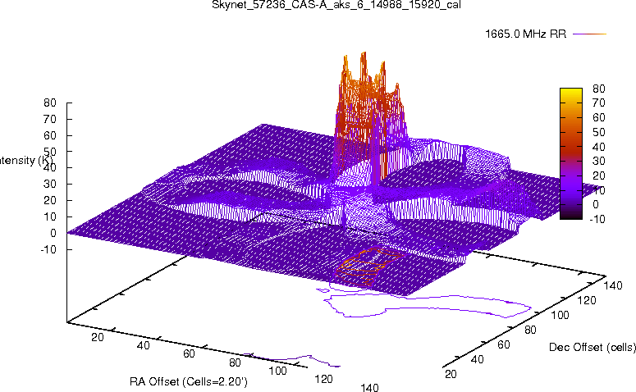
Task: Click the 120 tick on the RA Offset axis
Action: [323, 379]
